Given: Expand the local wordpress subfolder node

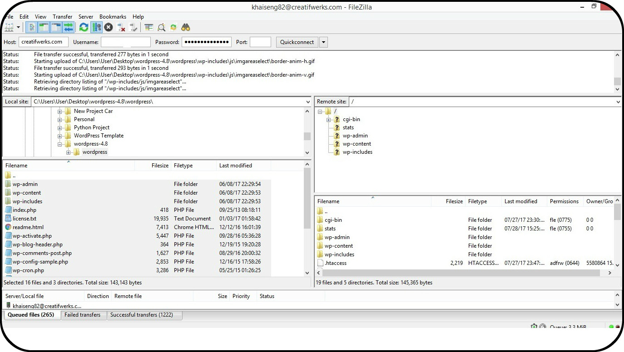Looking at the screenshot, I should (x=68, y=152).
